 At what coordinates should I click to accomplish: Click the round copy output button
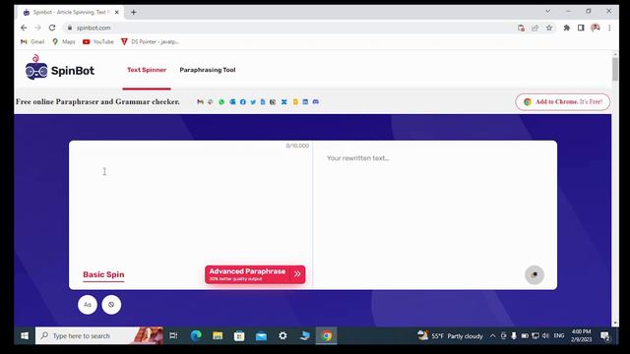(535, 275)
